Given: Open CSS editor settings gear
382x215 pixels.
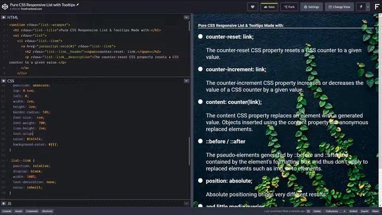Looking at the screenshot, I should (4, 81).
